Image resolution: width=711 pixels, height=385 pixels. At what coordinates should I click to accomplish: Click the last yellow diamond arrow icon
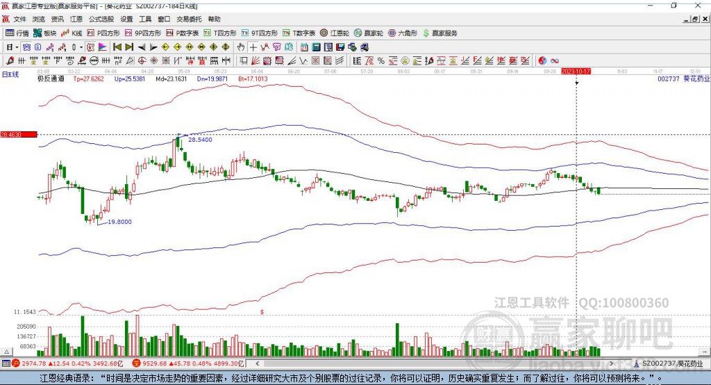click(x=226, y=47)
